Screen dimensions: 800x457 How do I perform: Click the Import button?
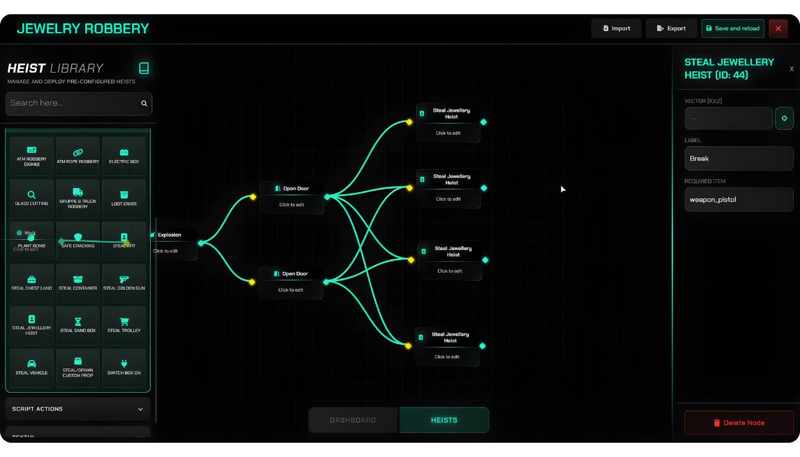pos(616,29)
